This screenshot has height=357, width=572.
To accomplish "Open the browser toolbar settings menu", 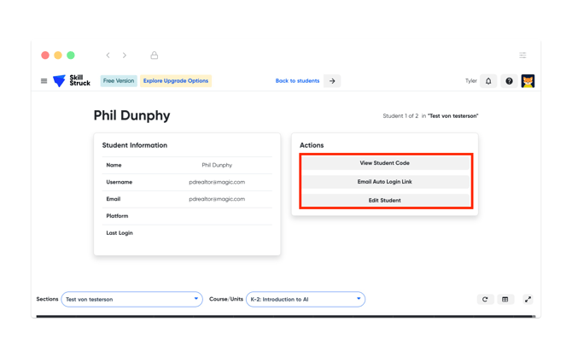I will (522, 56).
